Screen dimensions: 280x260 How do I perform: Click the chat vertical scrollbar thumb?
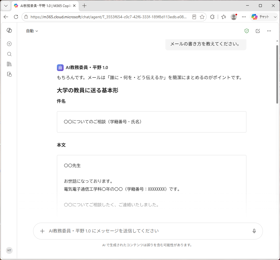(277, 74)
